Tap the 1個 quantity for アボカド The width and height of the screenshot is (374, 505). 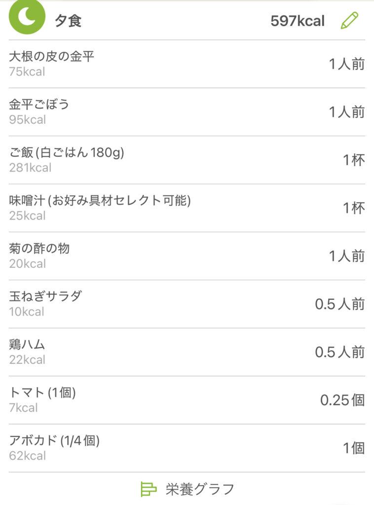[x=354, y=448]
